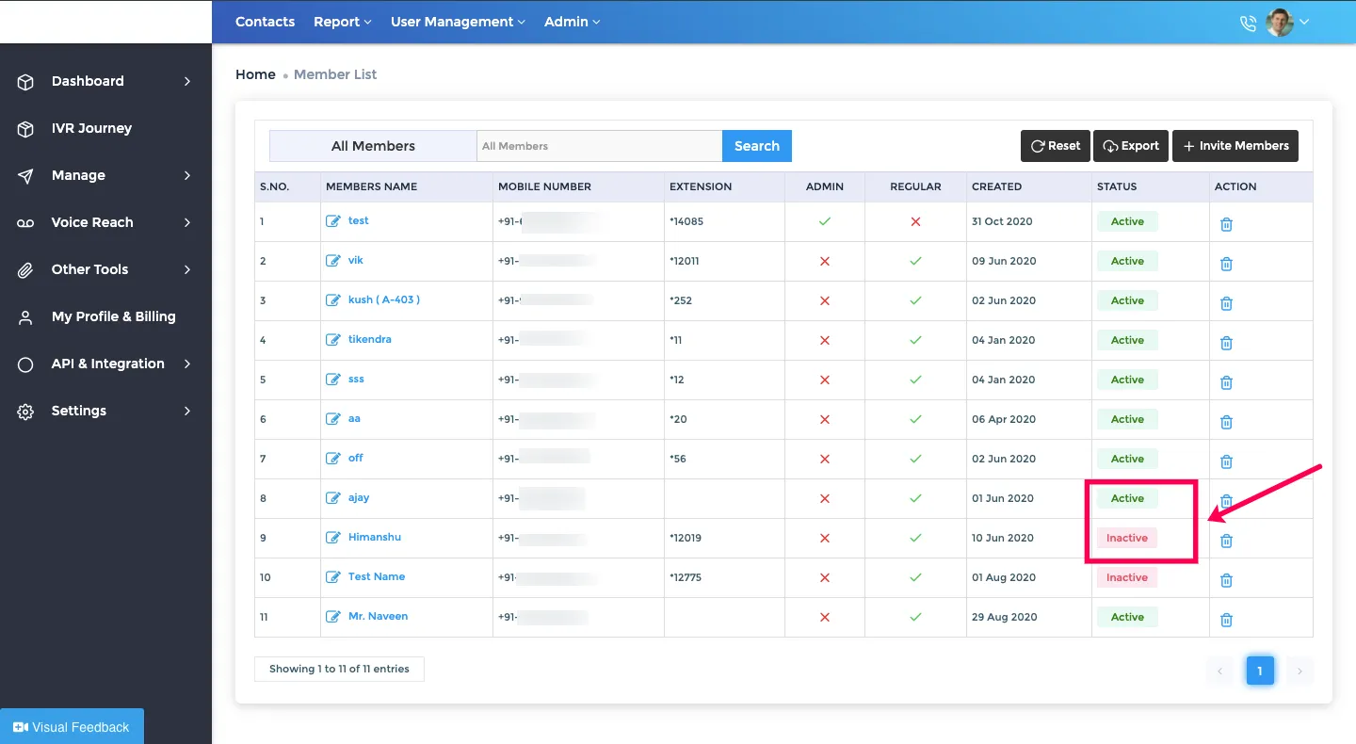Expand the Settings sidebar menu

pos(105,411)
